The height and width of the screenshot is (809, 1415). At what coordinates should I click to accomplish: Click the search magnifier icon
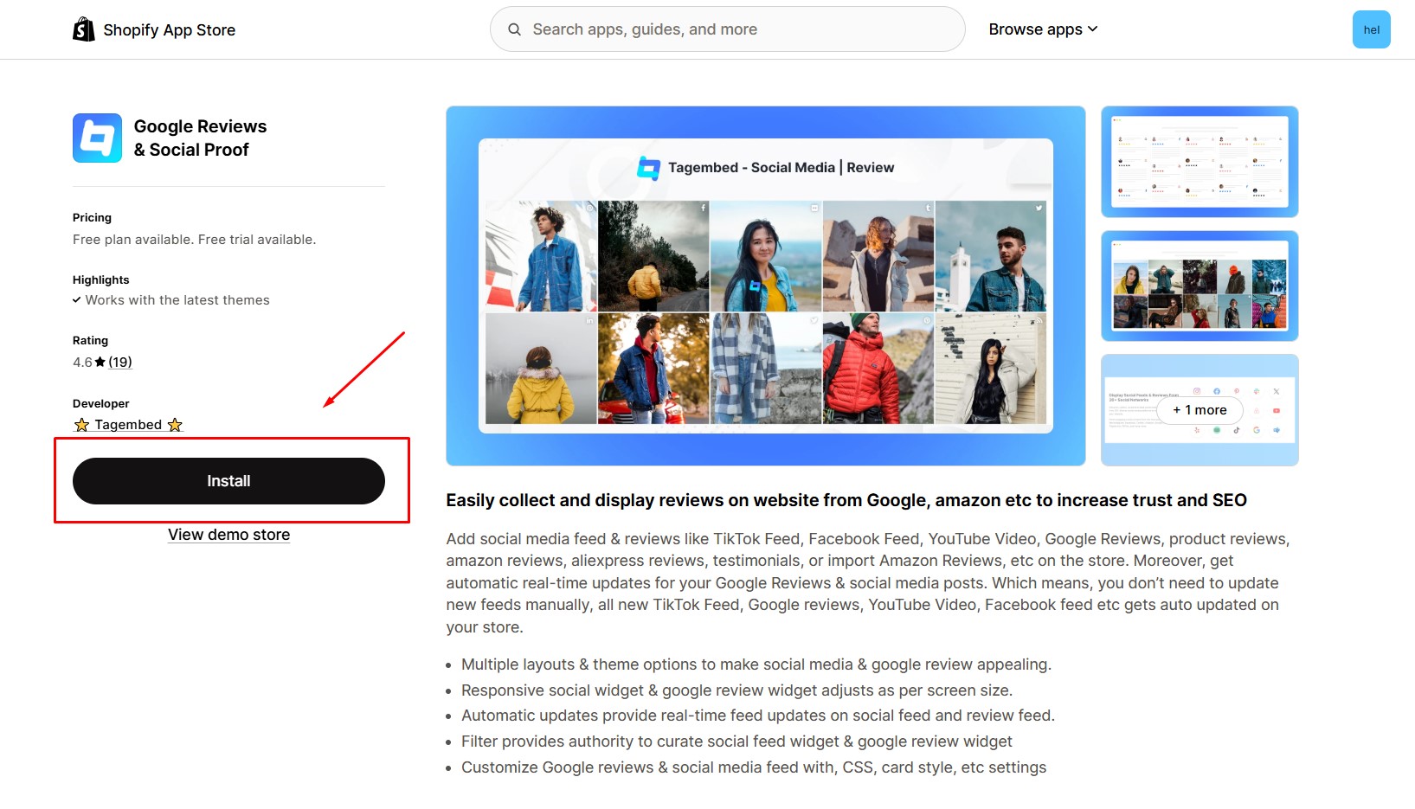tap(514, 29)
